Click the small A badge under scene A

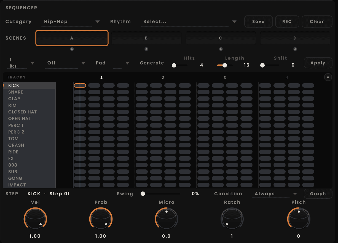[72, 49]
